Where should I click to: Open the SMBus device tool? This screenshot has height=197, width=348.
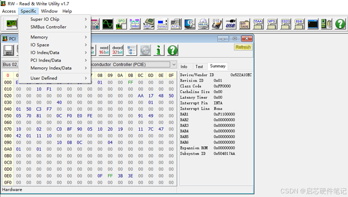pos(135,24)
